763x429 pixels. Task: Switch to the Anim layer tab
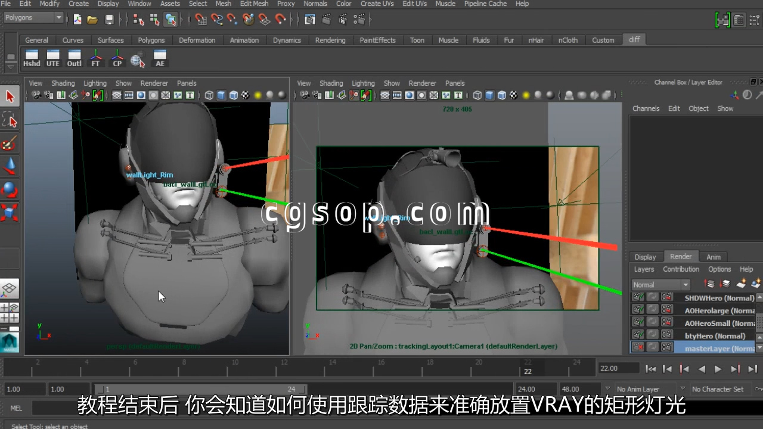tap(714, 257)
